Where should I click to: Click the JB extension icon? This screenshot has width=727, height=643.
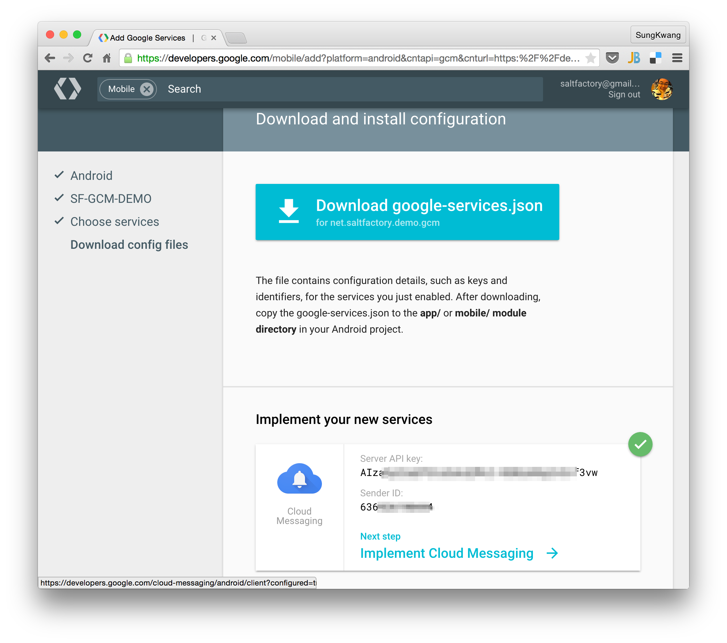click(x=633, y=57)
